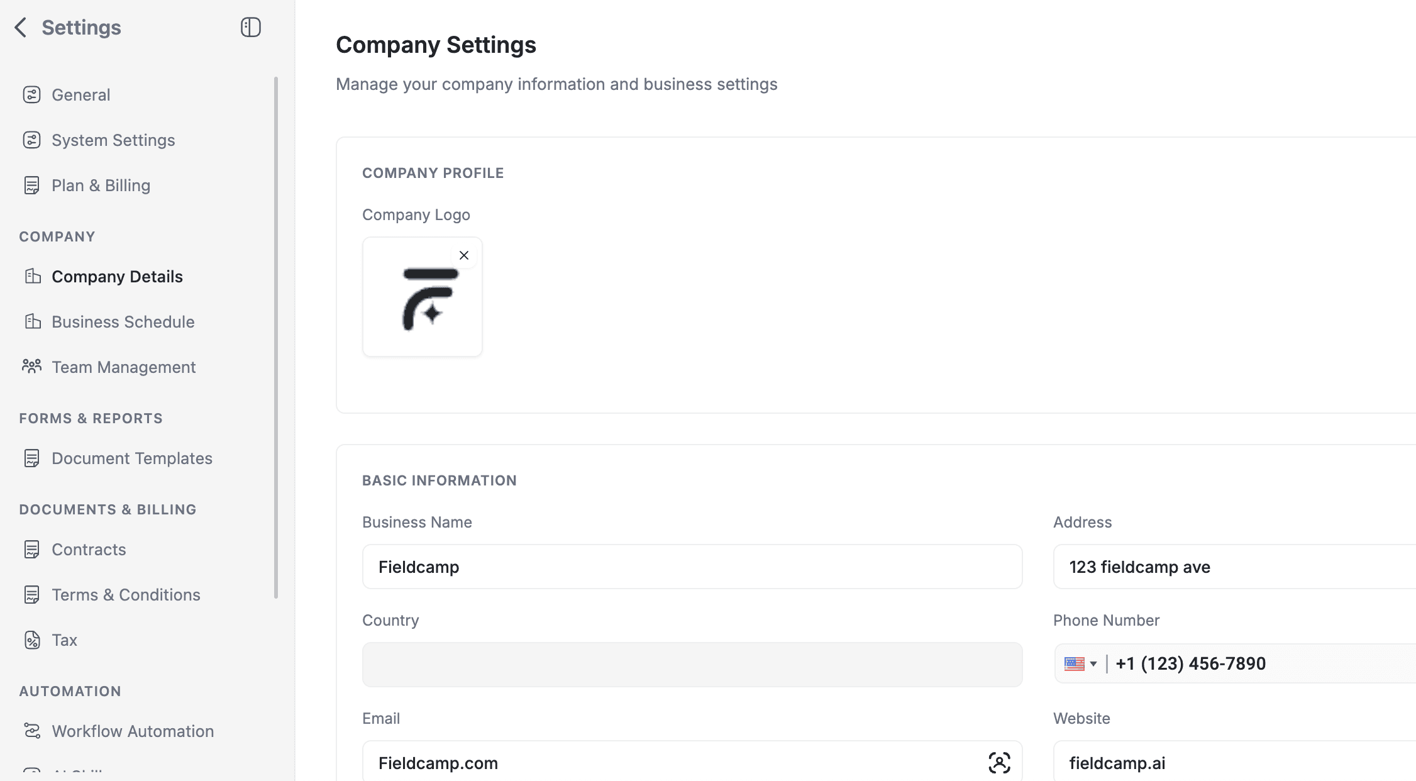The image size is (1416, 781).
Task: Select the Document Templates icon
Action: (32, 458)
